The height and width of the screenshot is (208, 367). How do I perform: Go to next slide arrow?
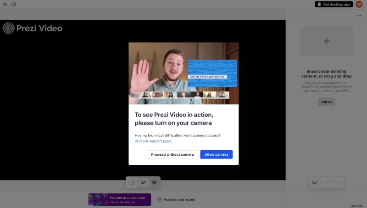coord(339,182)
